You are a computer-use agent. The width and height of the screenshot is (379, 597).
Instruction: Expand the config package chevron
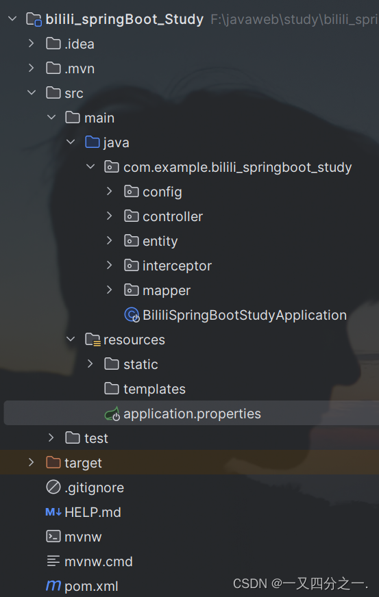click(110, 191)
